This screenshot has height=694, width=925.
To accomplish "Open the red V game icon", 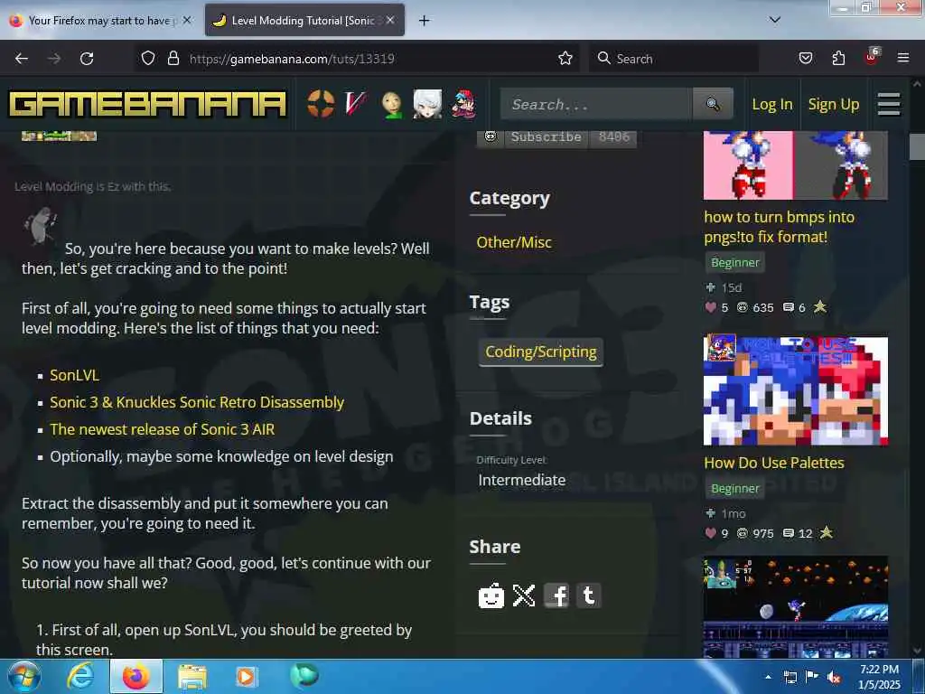I will (356, 104).
